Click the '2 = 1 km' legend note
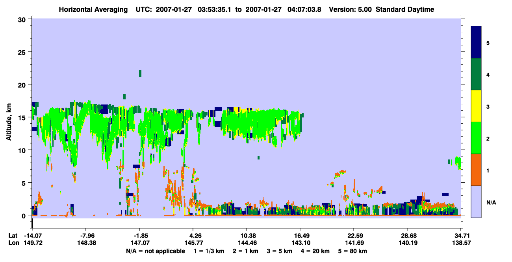Screen dimensions: 512x262 click(246, 251)
